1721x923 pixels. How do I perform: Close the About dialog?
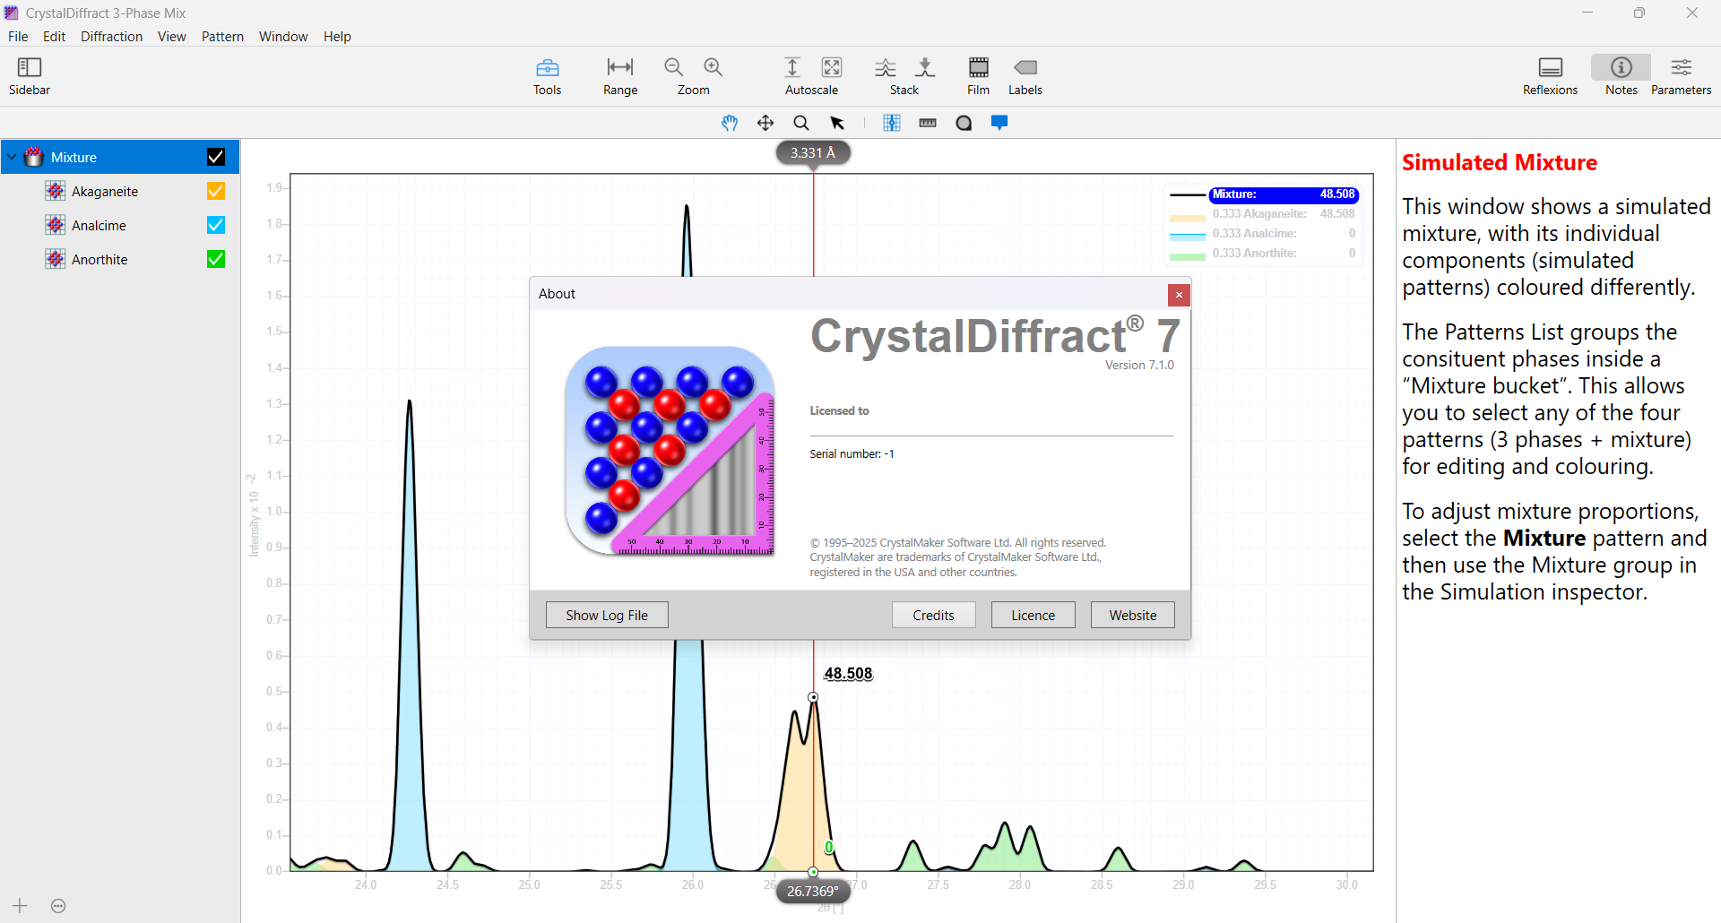pyautogui.click(x=1179, y=295)
